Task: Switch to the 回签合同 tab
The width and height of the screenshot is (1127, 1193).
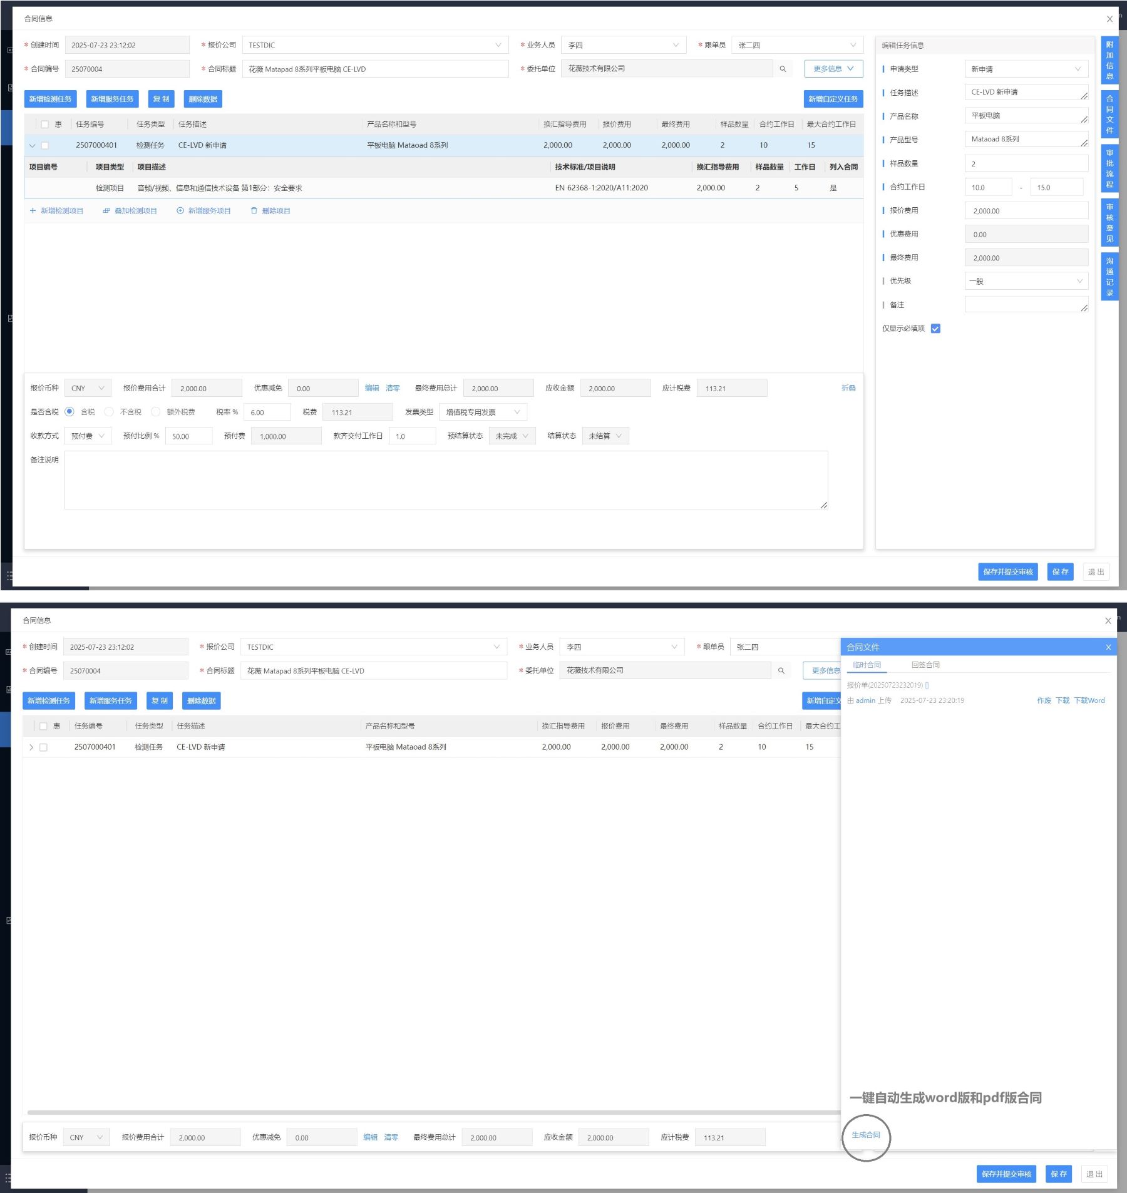Action: (925, 665)
